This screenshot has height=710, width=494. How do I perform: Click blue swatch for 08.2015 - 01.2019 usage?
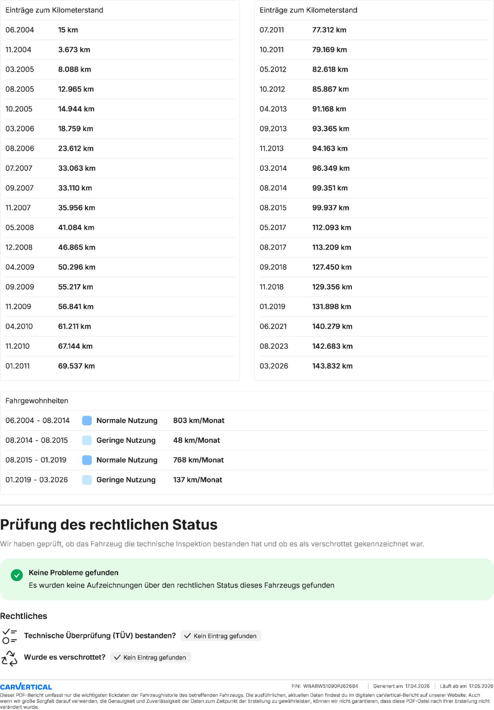(87, 460)
